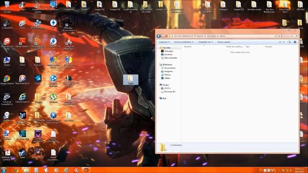The image size is (308, 173).
Task: Open CyberLink PowerDVD desktop shortcut
Action: [7, 99]
